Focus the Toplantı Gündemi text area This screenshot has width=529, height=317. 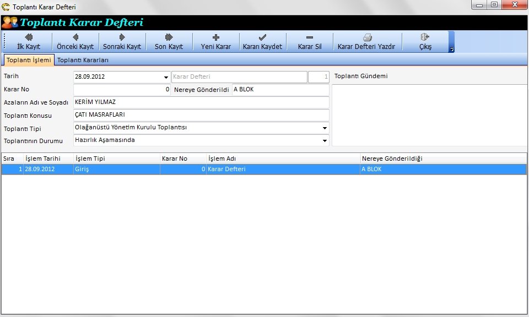(429, 115)
